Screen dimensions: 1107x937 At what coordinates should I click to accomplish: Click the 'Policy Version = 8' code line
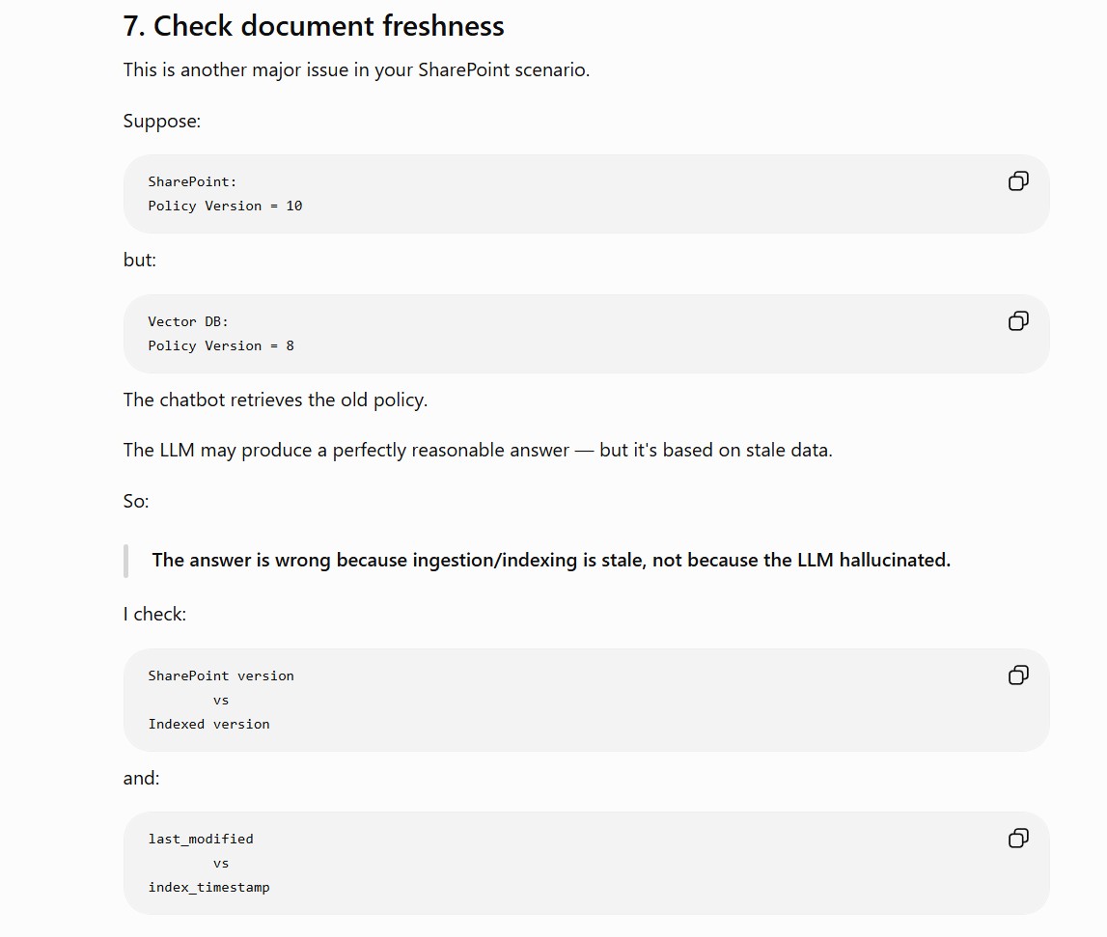(x=221, y=345)
